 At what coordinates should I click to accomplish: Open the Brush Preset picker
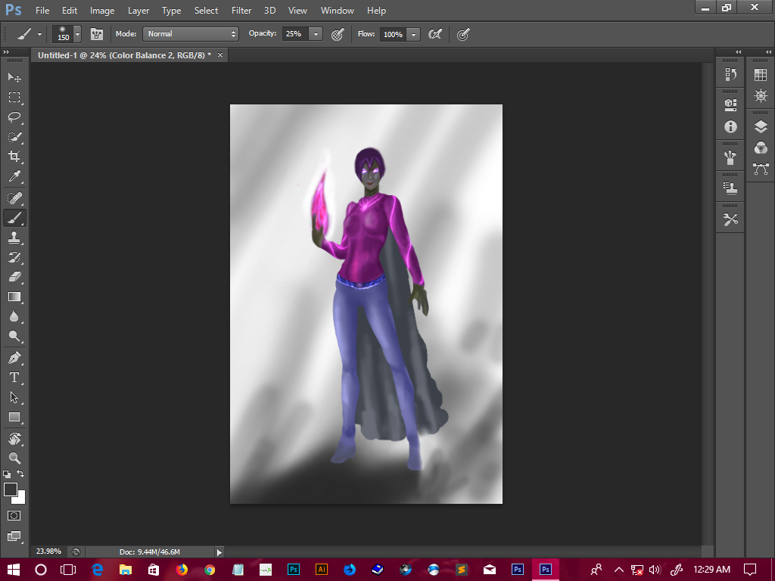[x=77, y=34]
